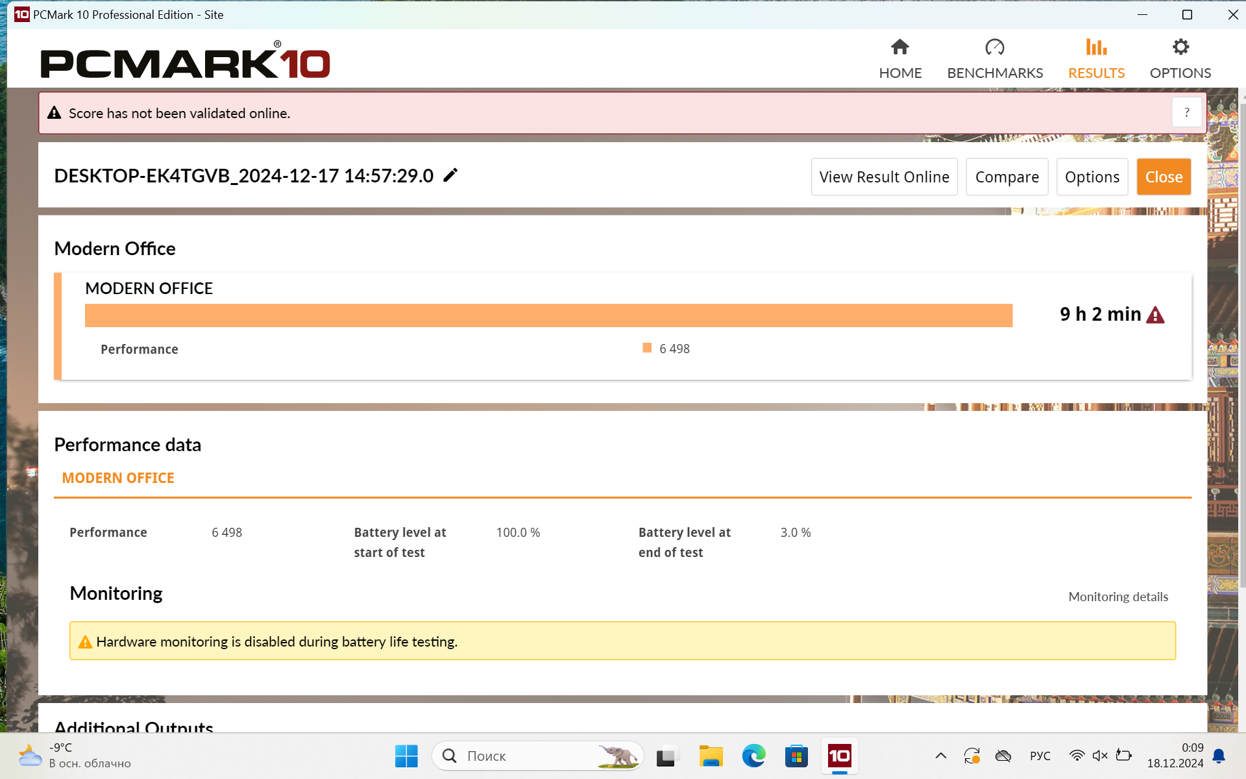Viewport: 1246px width, 779px height.
Task: Click the question mark help button
Action: point(1186,113)
